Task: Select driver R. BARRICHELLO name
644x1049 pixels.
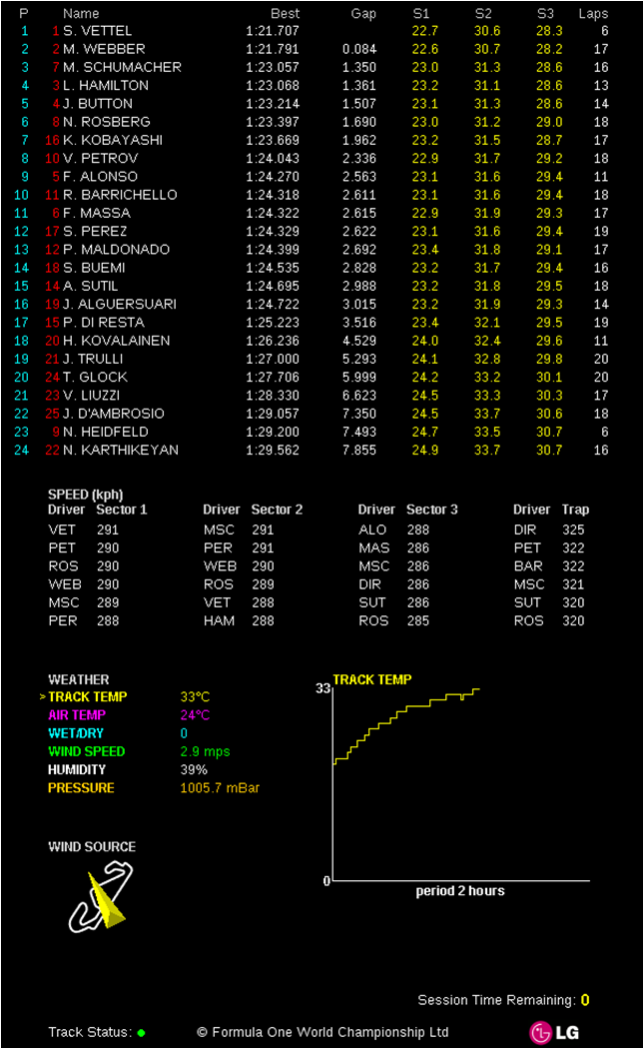Action: pos(121,195)
